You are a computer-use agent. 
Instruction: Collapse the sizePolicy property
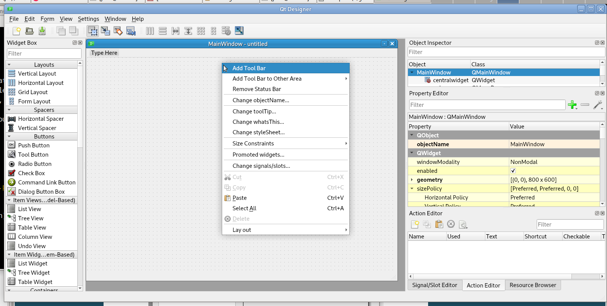coord(412,189)
